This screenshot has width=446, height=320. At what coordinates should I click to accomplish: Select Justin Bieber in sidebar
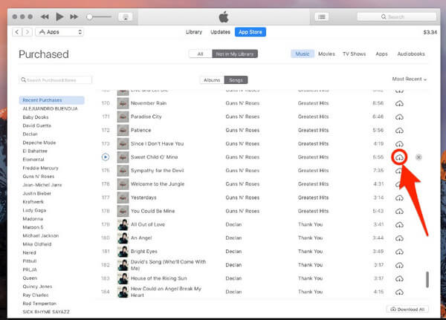(36, 194)
